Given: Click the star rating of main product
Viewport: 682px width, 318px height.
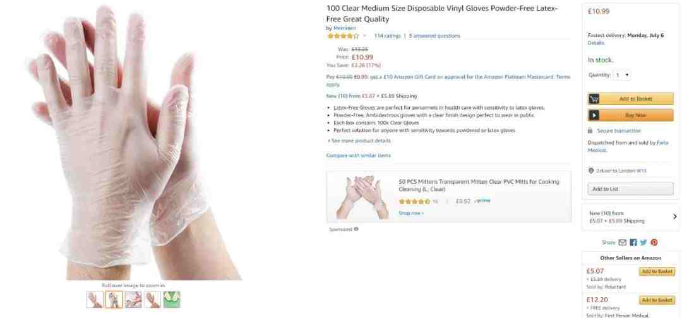Looking at the screenshot, I should pyautogui.click(x=343, y=36).
